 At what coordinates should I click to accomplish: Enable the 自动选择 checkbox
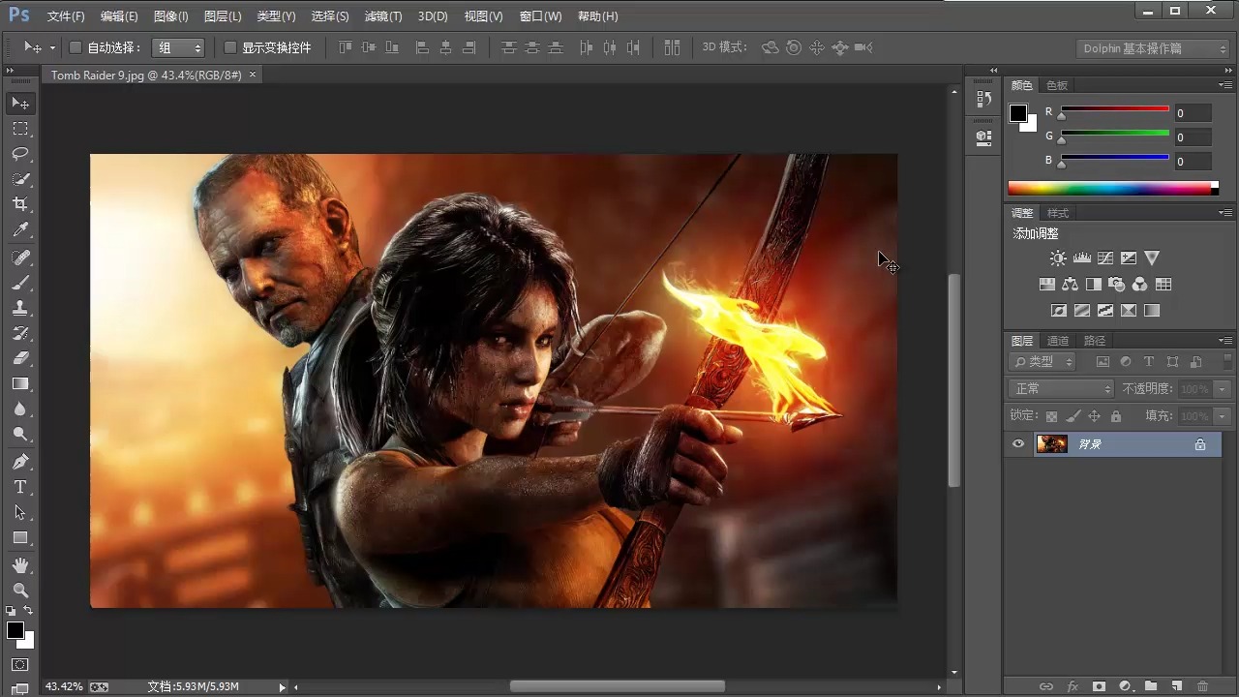coord(76,47)
